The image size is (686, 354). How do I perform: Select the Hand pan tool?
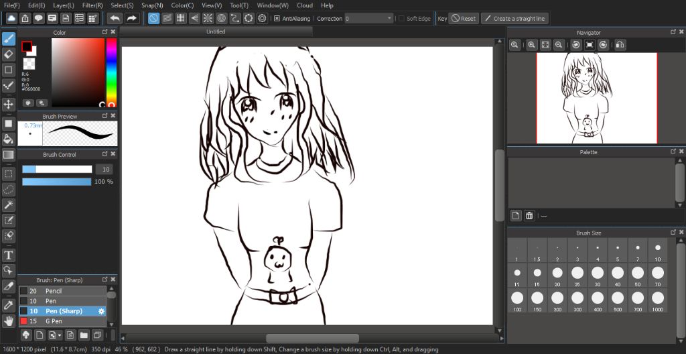click(8, 320)
